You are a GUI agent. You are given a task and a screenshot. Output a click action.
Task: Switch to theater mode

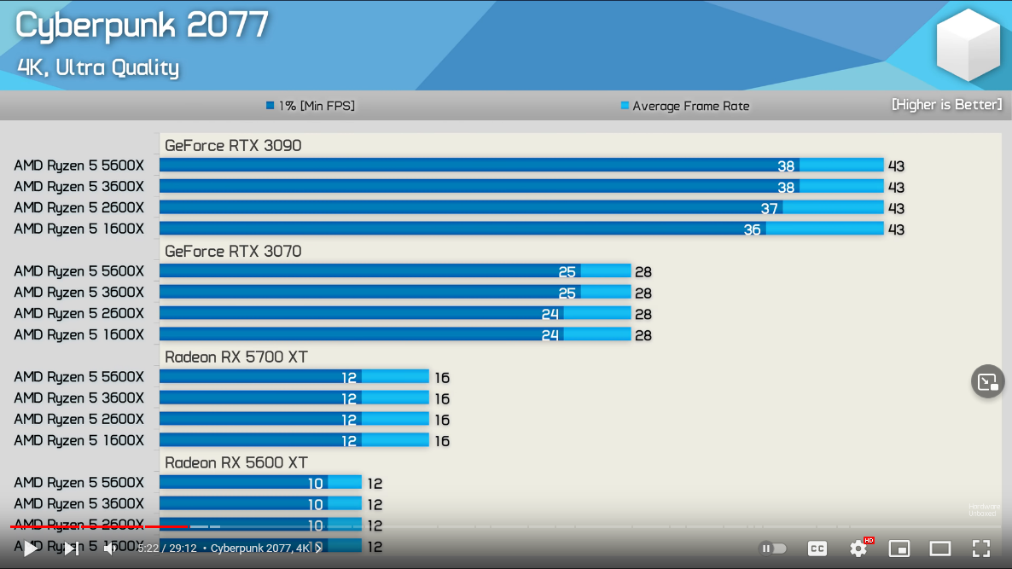click(940, 549)
